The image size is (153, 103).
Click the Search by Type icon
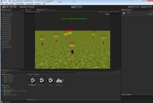point(114,72)
